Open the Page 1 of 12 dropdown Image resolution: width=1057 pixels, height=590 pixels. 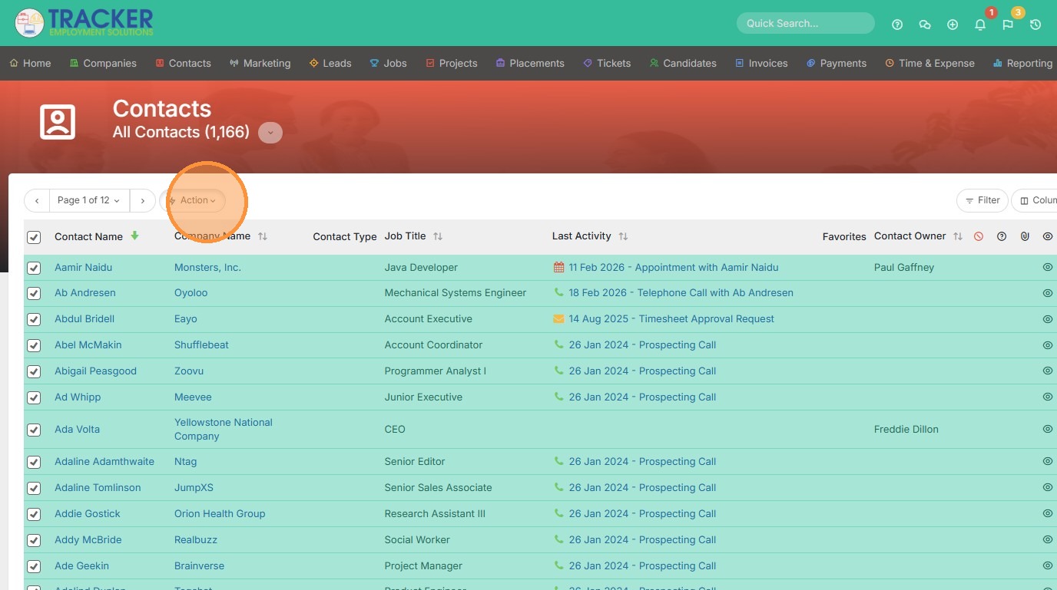(89, 200)
